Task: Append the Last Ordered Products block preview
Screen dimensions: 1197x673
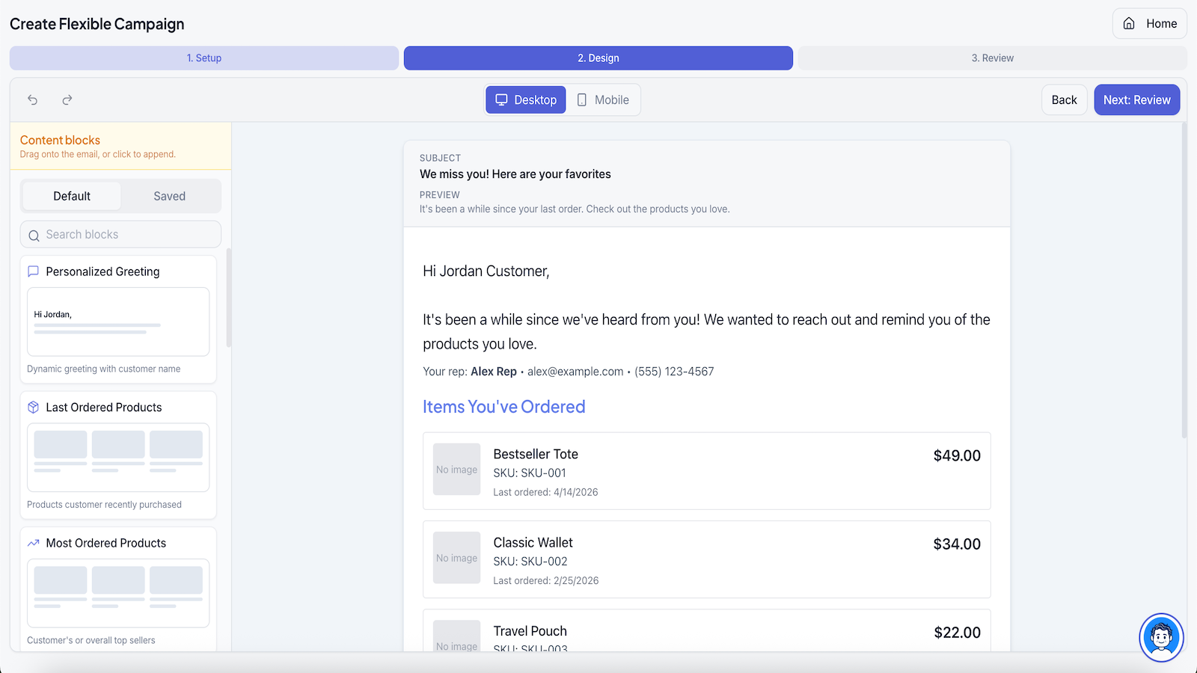Action: coord(118,458)
